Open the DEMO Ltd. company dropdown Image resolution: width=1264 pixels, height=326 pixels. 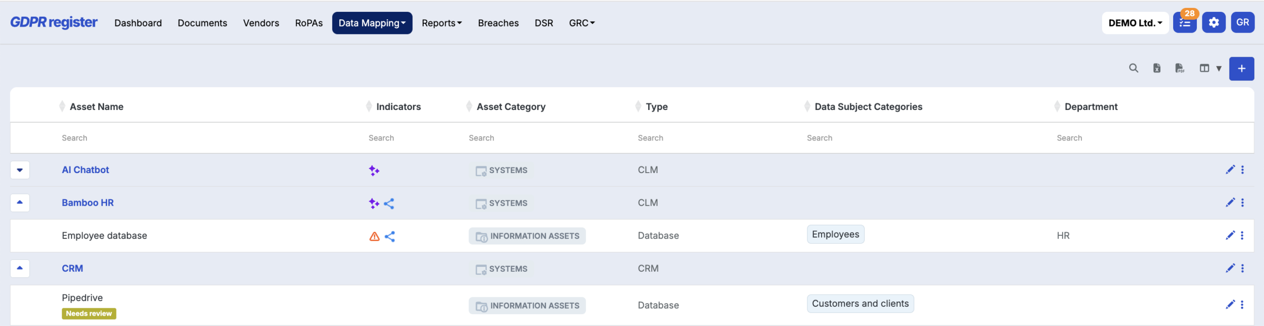[x=1135, y=23]
